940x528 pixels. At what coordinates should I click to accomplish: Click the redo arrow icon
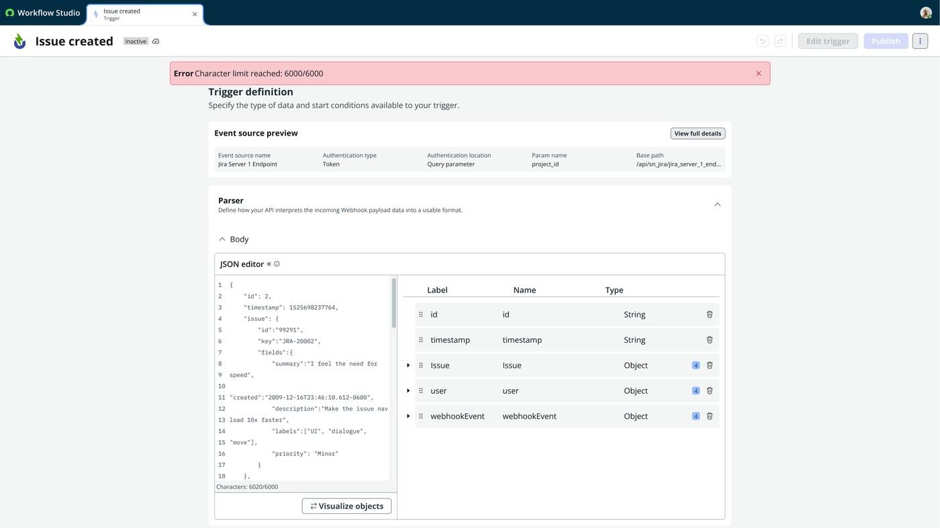click(x=780, y=41)
